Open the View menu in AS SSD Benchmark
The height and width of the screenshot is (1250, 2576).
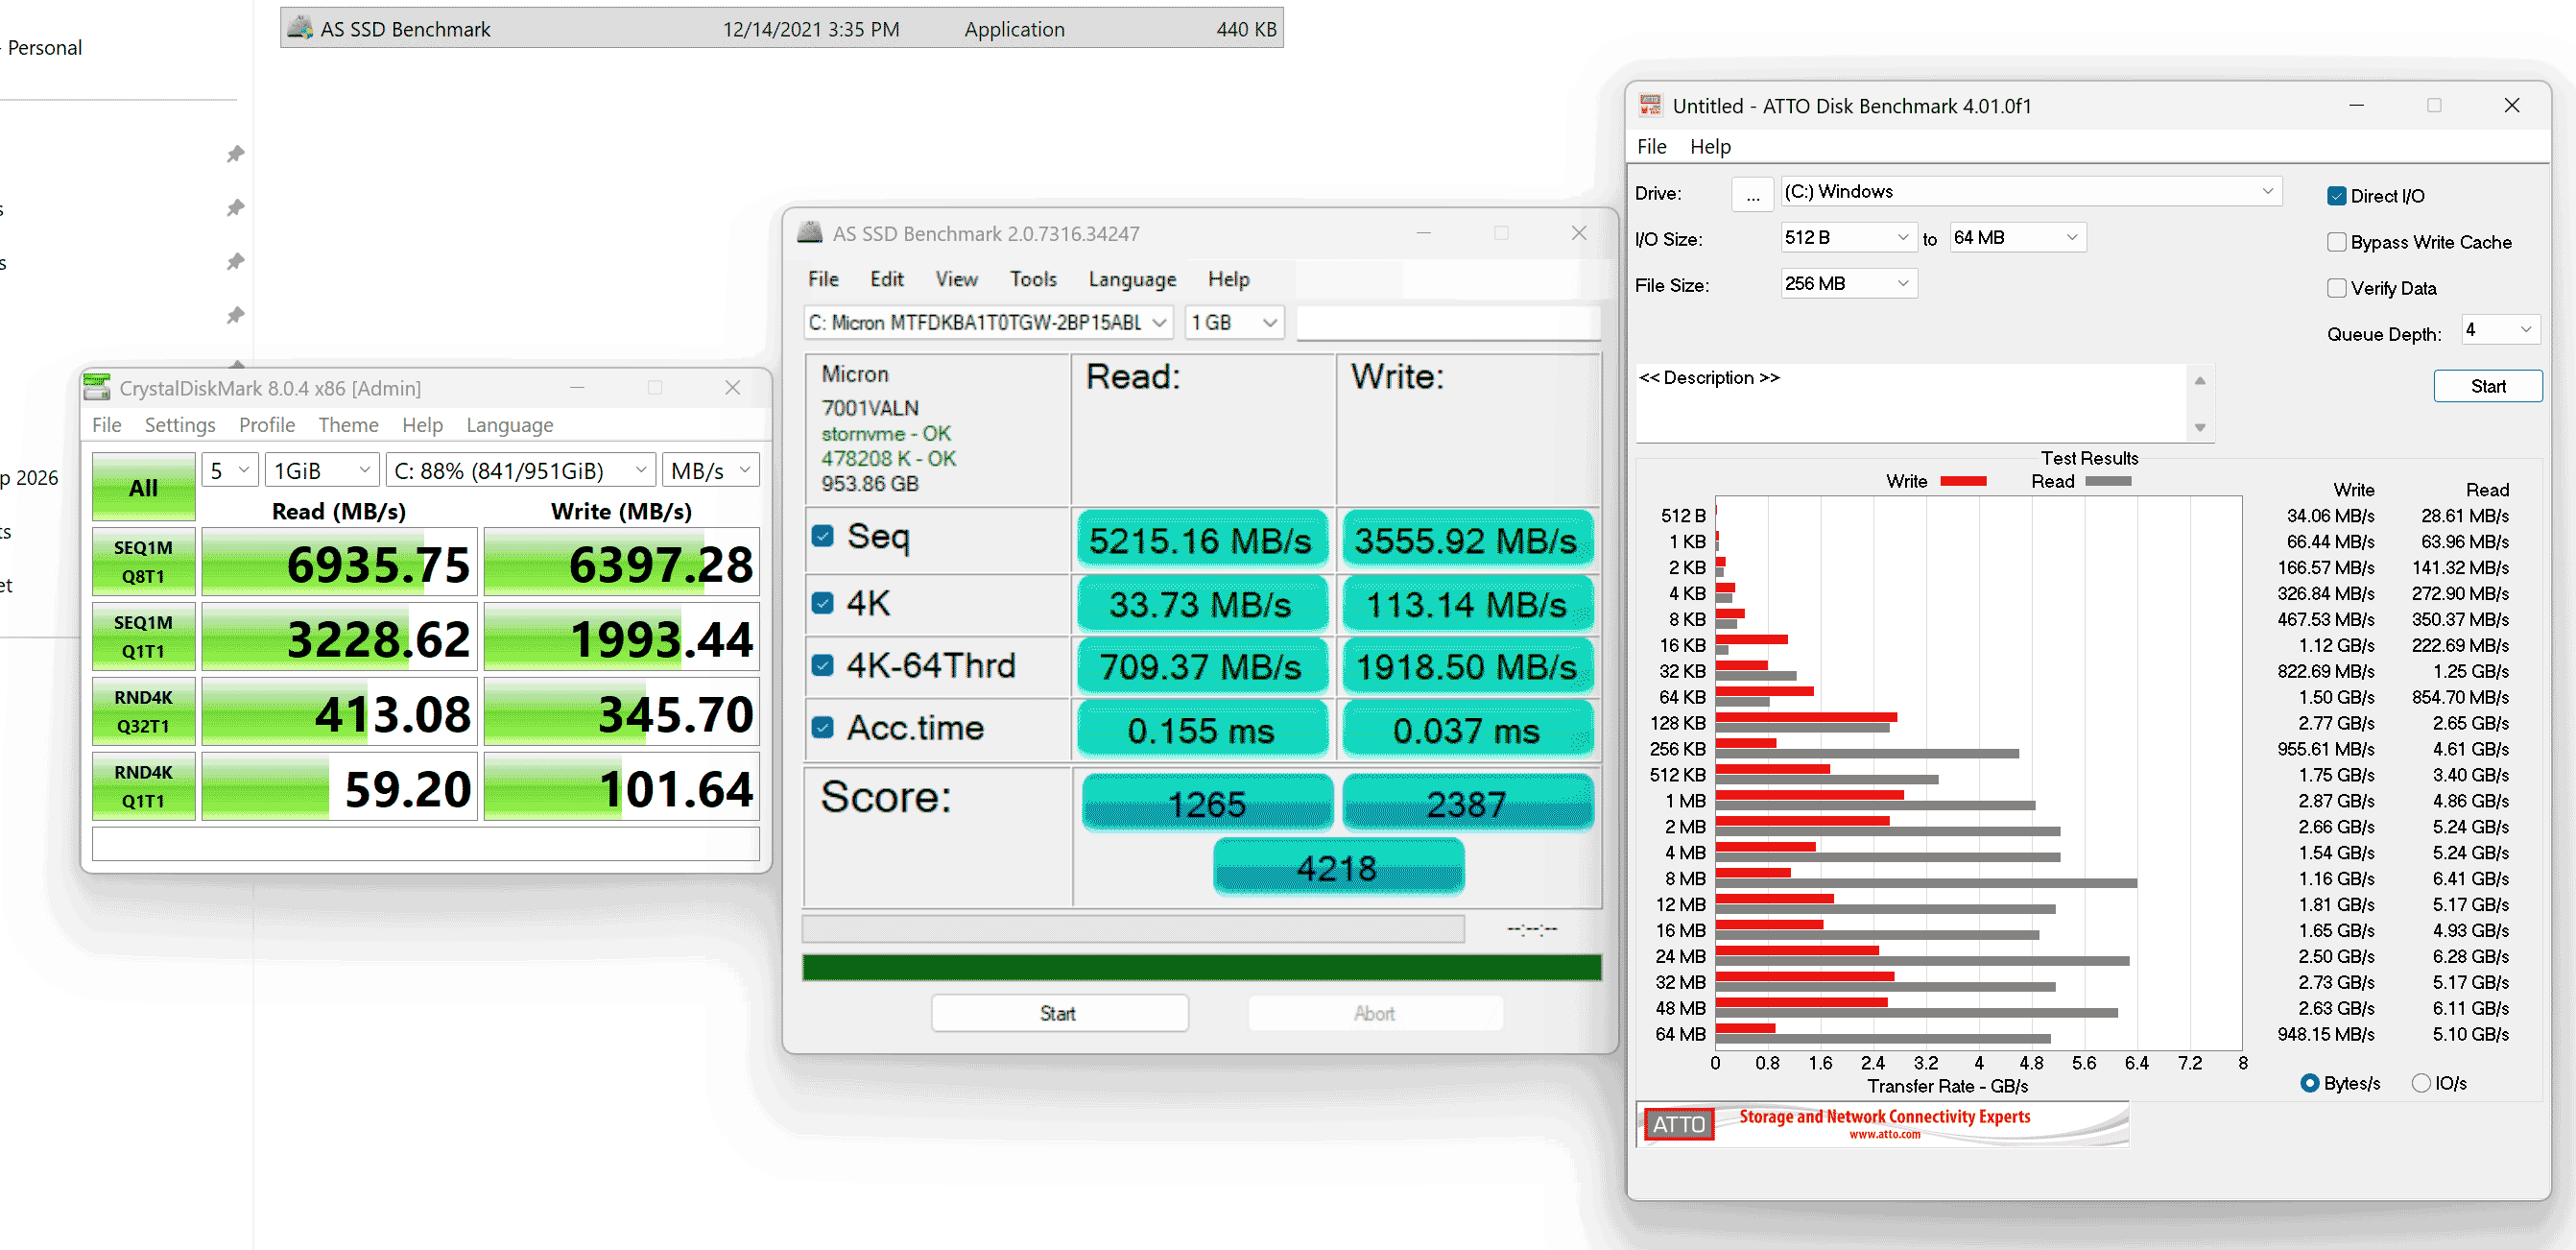pos(956,279)
